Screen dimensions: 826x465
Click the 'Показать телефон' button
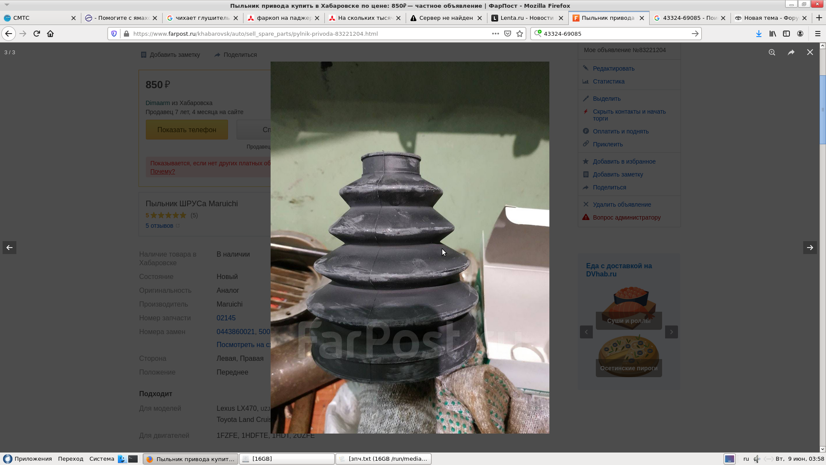tap(187, 130)
